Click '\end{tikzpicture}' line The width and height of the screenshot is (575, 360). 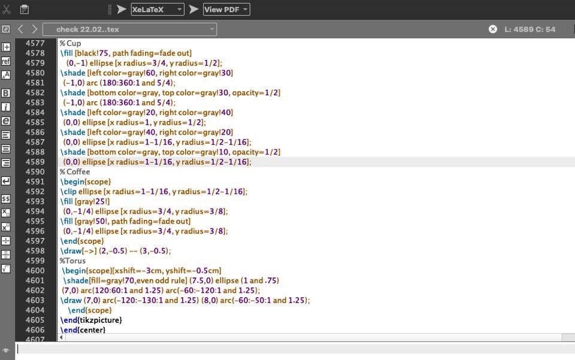(91, 320)
